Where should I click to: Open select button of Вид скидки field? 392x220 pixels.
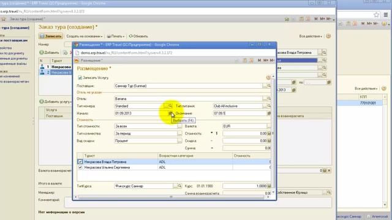pyautogui.click(x=179, y=141)
